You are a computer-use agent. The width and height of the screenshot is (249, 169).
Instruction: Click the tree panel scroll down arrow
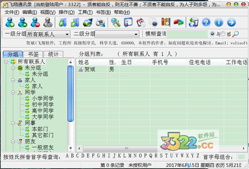(70, 149)
